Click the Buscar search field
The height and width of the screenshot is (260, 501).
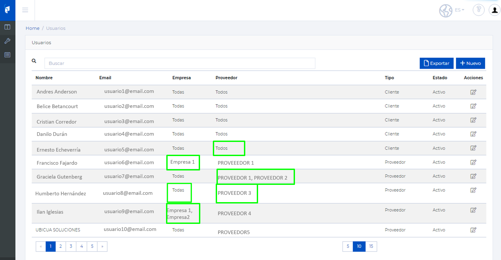[180, 63]
